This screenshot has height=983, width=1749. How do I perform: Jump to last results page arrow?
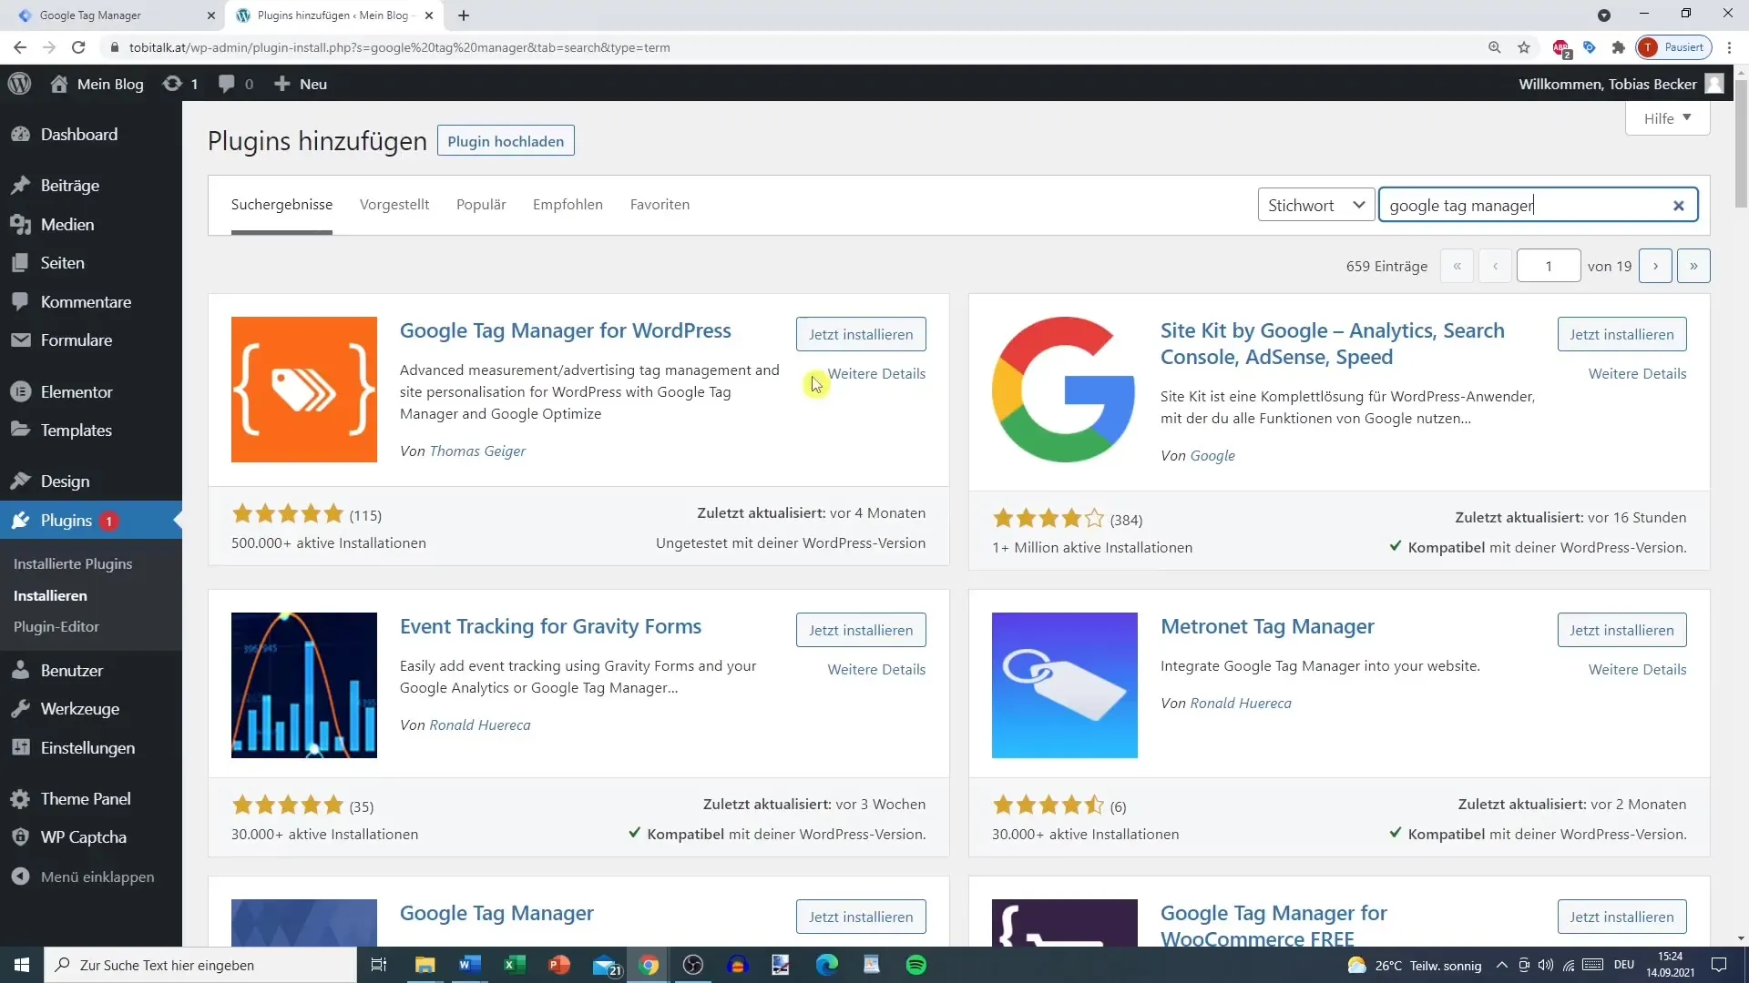1693,266
